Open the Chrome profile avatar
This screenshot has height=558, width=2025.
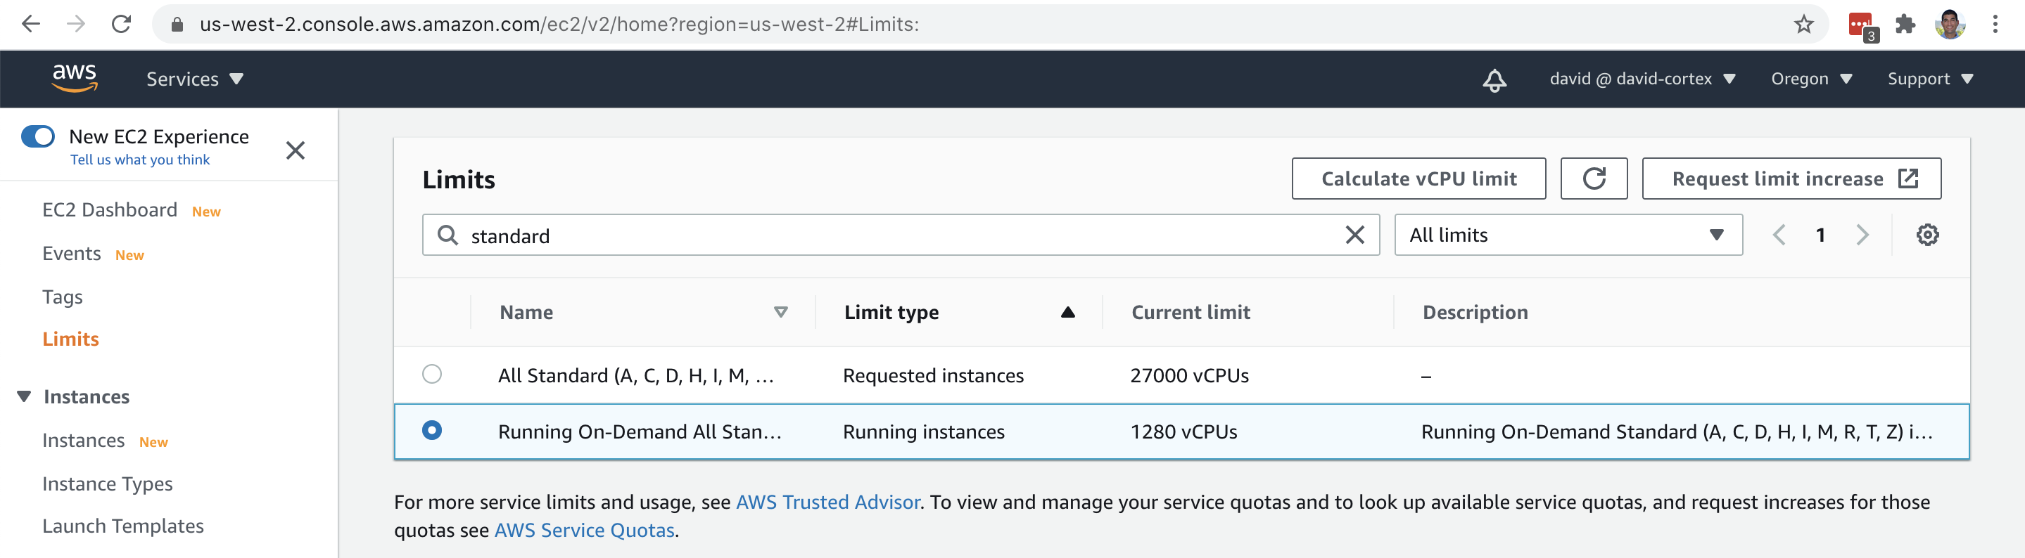pyautogui.click(x=1950, y=25)
